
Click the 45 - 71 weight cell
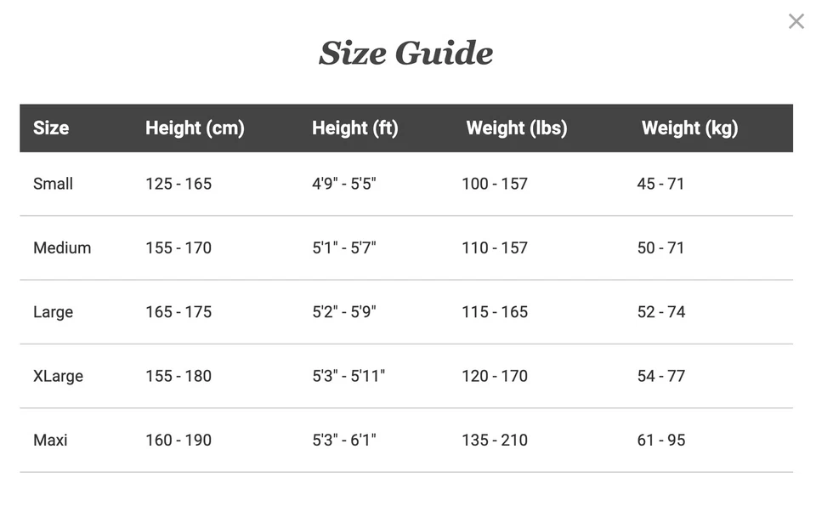tap(660, 184)
